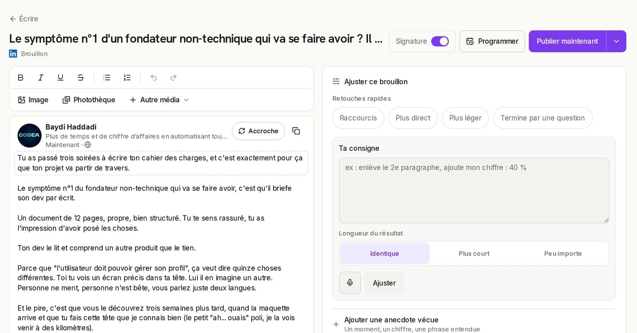Open the publish options dropdown arrow
The height and width of the screenshot is (333, 637).
coord(616,41)
